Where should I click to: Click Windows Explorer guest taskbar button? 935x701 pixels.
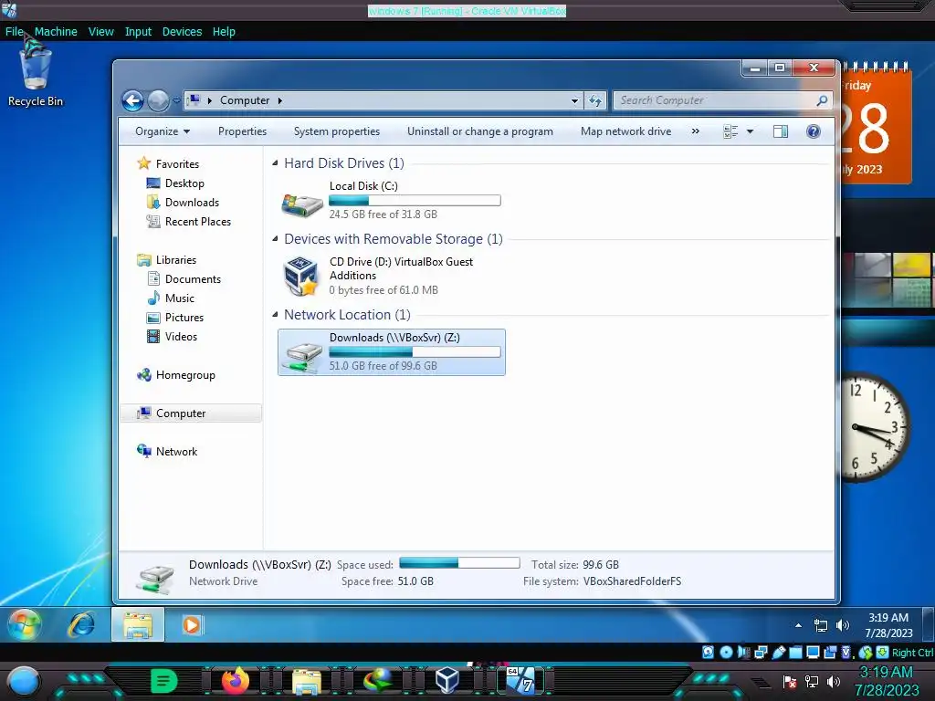pyautogui.click(x=138, y=624)
